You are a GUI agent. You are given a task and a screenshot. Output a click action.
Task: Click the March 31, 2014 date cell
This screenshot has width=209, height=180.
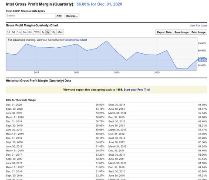pyautogui.click(x=117, y=113)
